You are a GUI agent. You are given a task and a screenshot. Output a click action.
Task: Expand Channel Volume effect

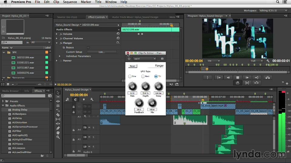coord(57,38)
